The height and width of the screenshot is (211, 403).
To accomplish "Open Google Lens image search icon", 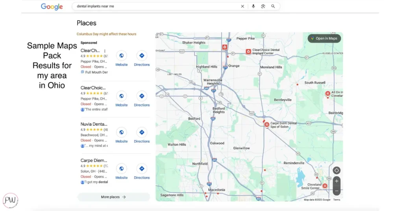I will click(x=263, y=6).
